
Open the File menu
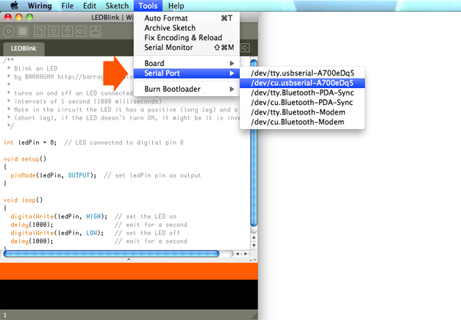pos(68,6)
